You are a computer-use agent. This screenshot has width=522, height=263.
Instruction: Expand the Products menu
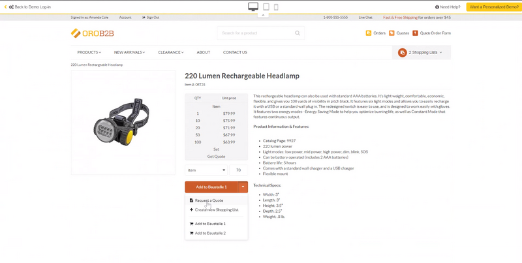pyautogui.click(x=89, y=52)
